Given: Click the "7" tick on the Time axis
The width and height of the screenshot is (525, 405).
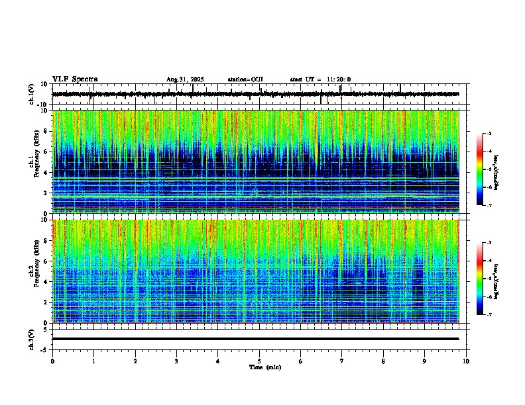Looking at the screenshot, I should 342,361.
